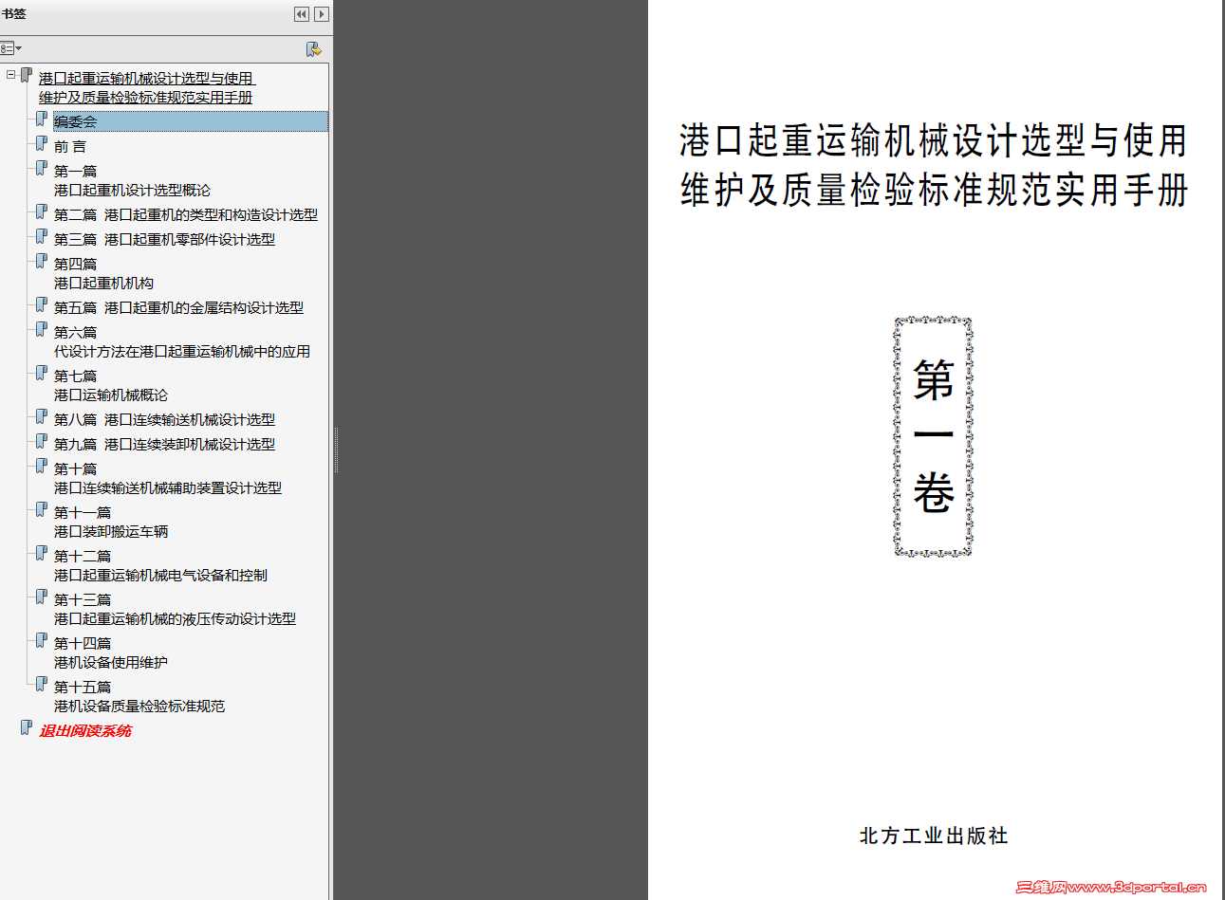Click the single right-arrow button beside 书签 title
The width and height of the screenshot is (1225, 900).
click(x=322, y=14)
